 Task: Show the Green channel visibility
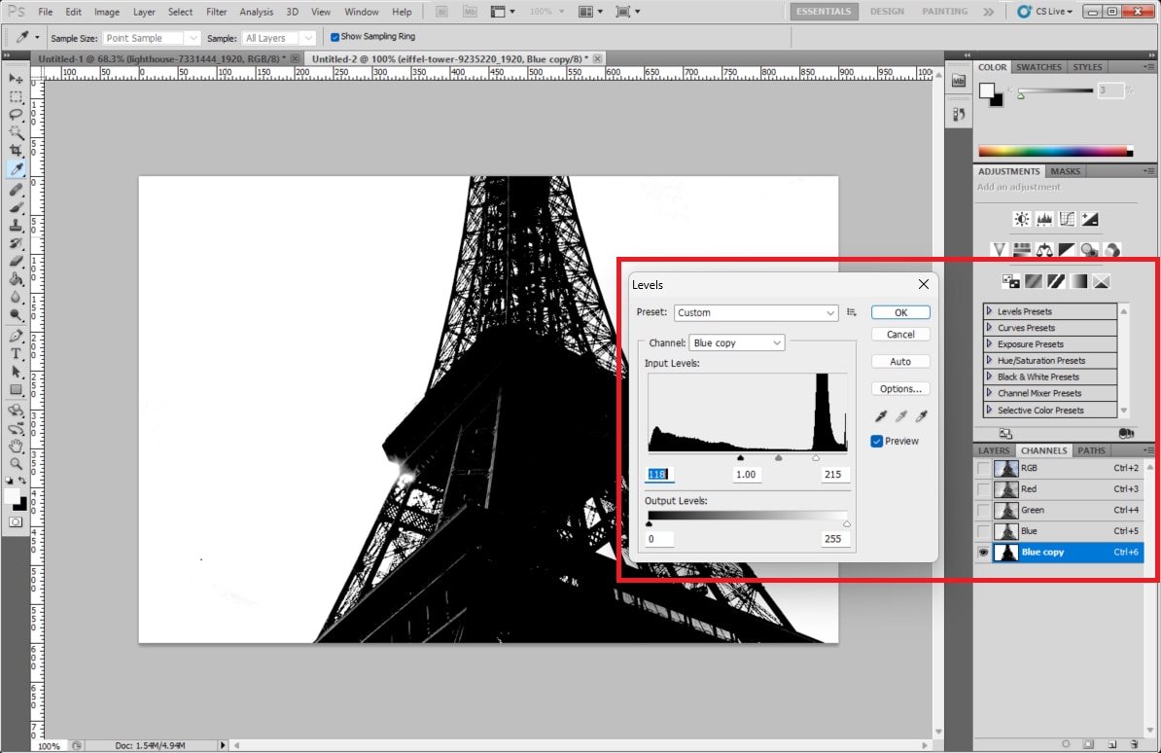[x=982, y=510]
